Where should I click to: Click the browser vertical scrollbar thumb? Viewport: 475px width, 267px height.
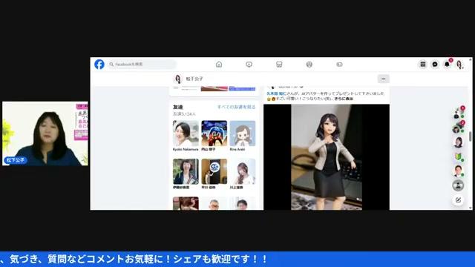click(470, 136)
